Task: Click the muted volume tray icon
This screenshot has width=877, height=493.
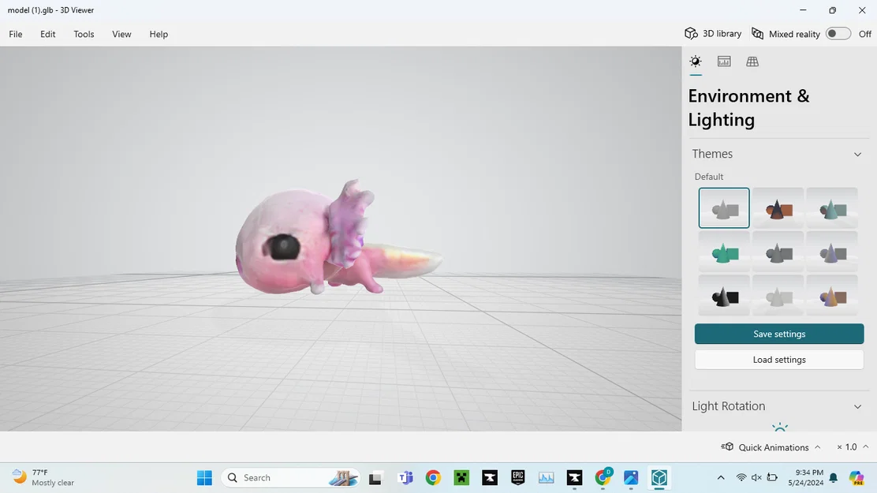Action: (756, 478)
